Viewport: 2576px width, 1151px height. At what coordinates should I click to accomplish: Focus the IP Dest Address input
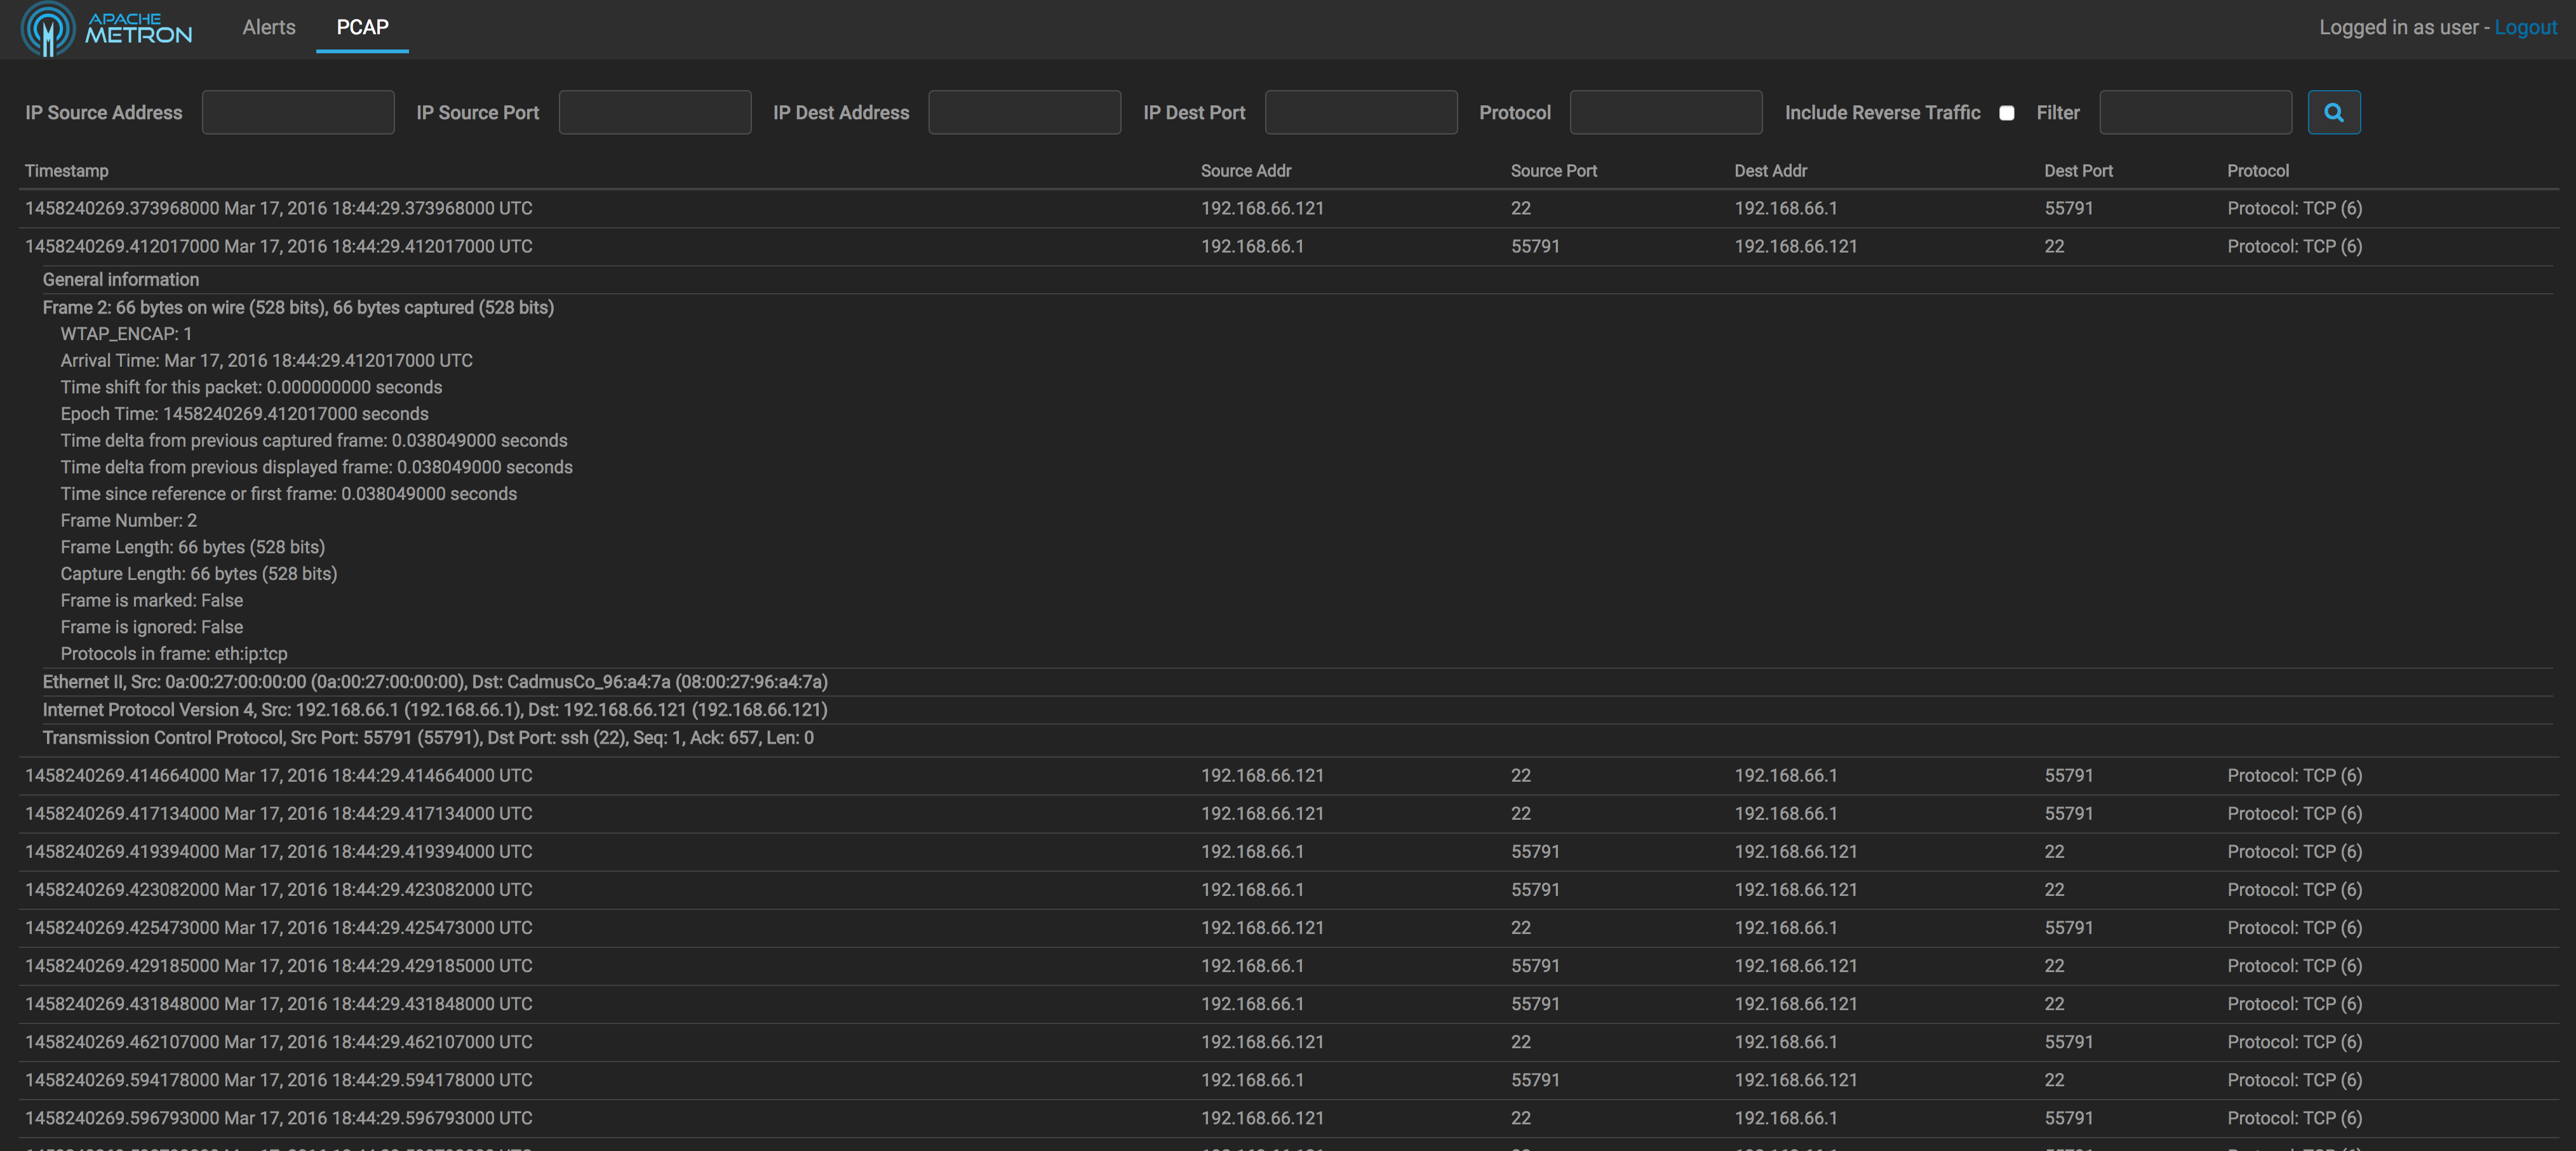pyautogui.click(x=1024, y=113)
